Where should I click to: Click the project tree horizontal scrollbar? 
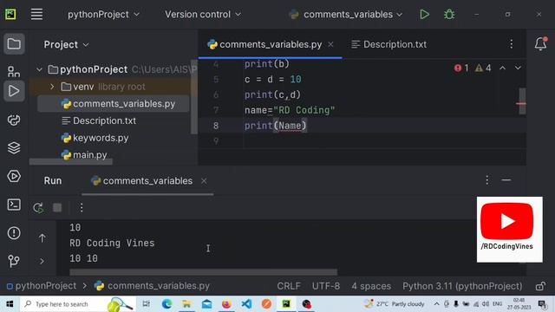click(71, 162)
